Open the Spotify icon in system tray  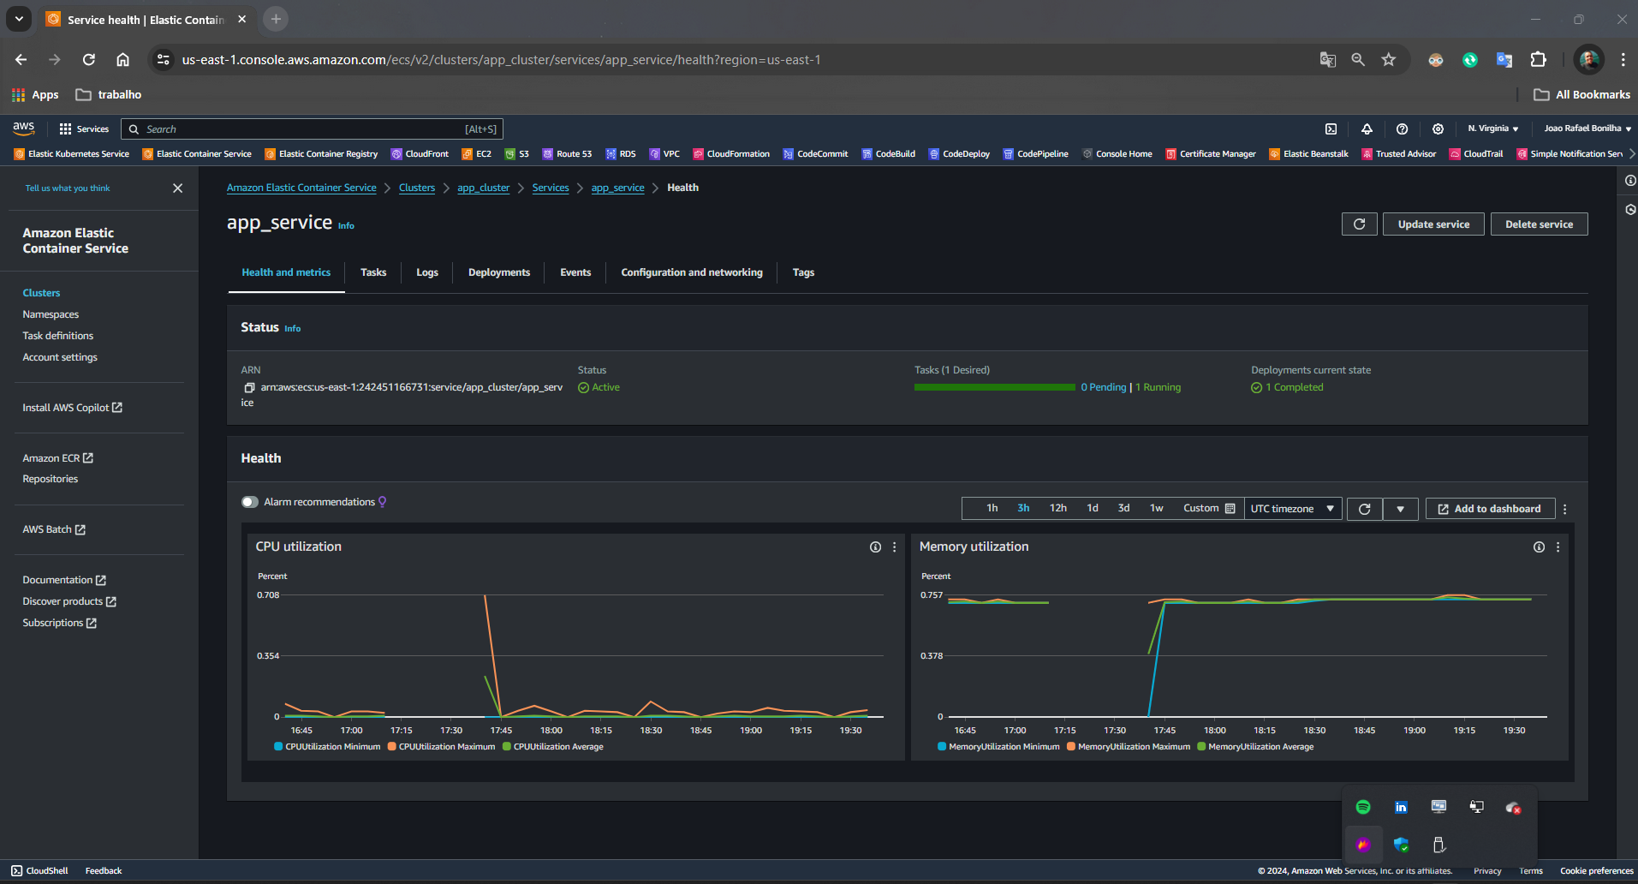pos(1363,807)
